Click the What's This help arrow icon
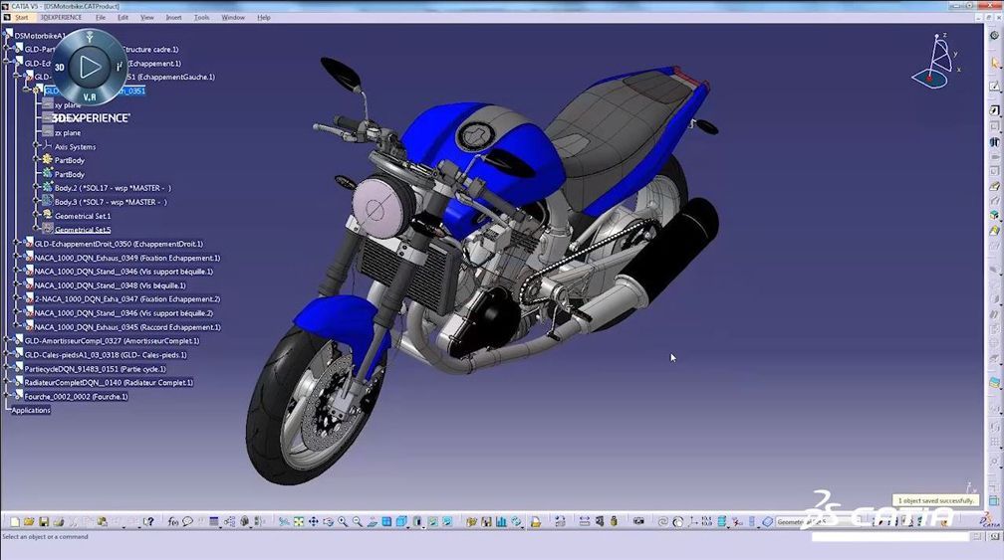The height and width of the screenshot is (560, 1004). (148, 522)
